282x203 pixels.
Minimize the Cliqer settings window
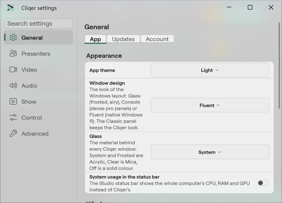[229, 7]
